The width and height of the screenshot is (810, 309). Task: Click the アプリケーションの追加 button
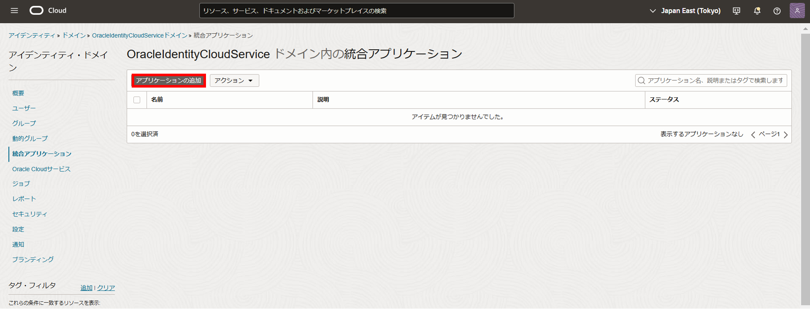point(168,80)
